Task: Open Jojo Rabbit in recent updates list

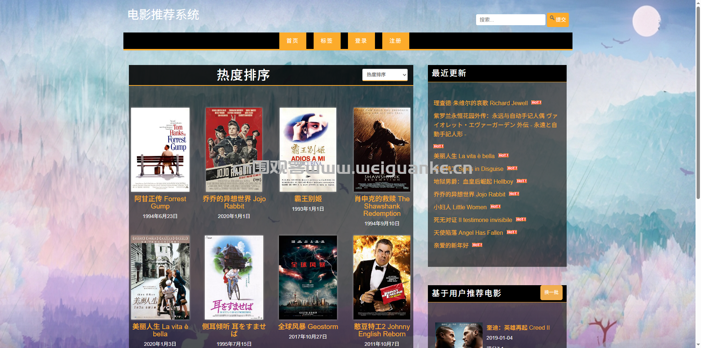Action: click(469, 194)
